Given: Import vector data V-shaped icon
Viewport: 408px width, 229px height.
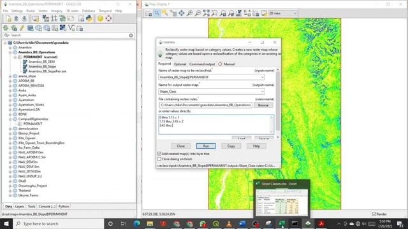Looking at the screenshot, I should (71, 28).
